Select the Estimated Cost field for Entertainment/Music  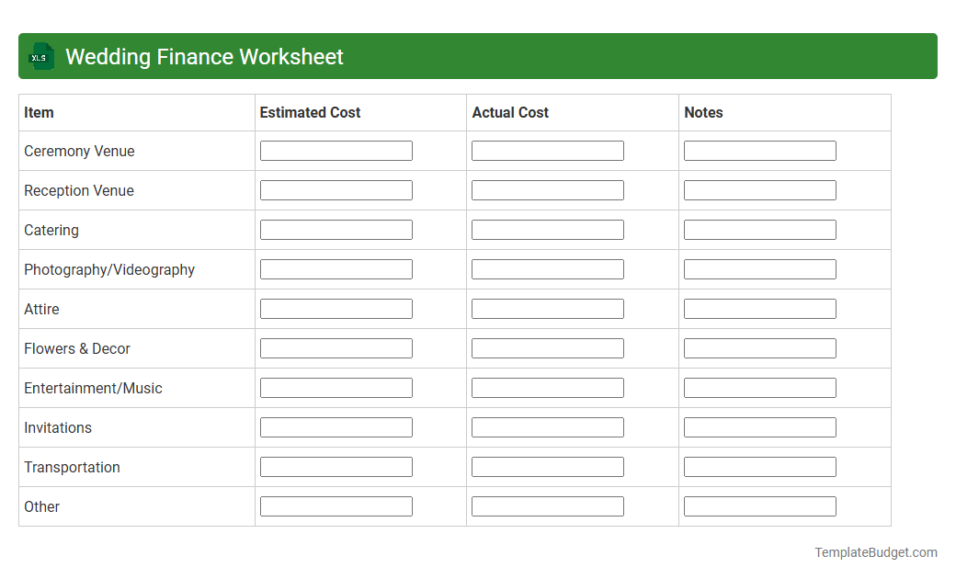[x=336, y=387]
